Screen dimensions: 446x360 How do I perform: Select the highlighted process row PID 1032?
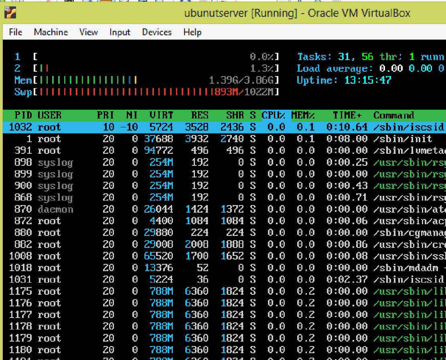coord(225,127)
